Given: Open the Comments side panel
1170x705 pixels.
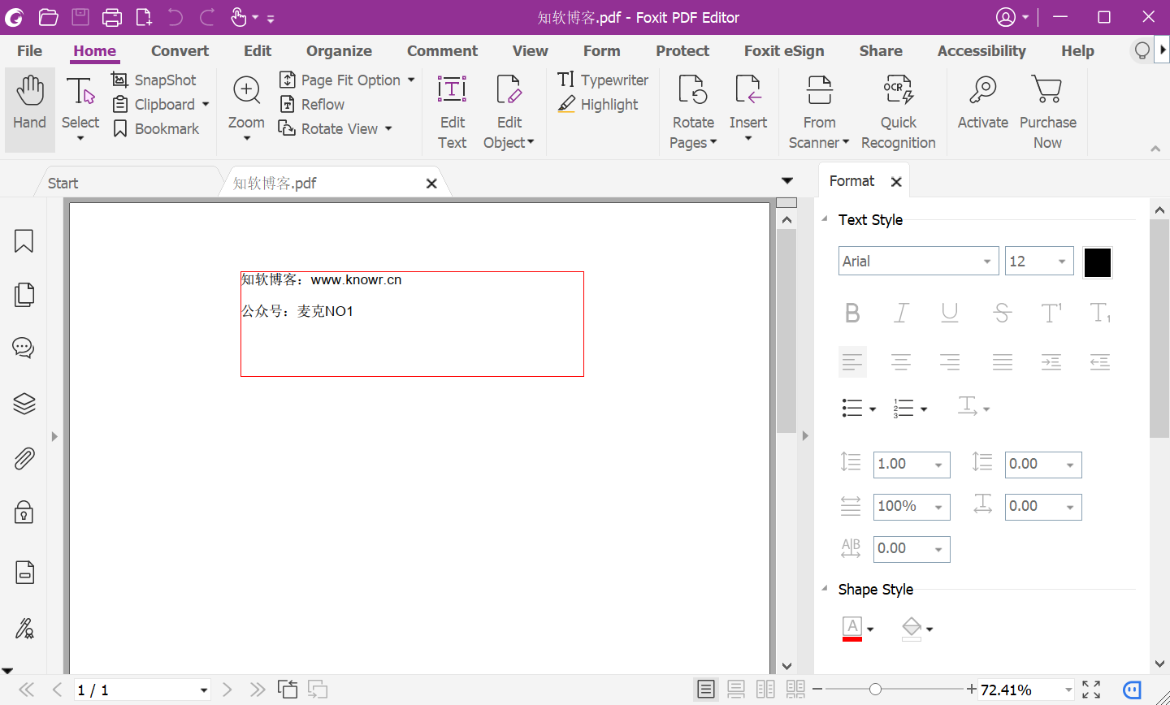Looking at the screenshot, I should coord(24,348).
